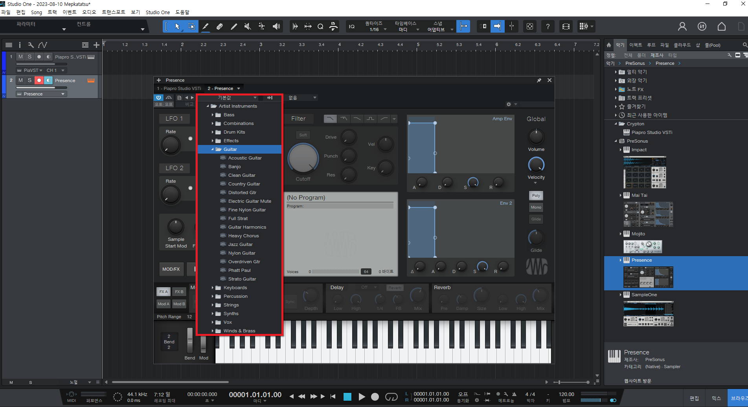Adjust the Global Volume knob
The width and height of the screenshot is (748, 407).
click(536, 136)
